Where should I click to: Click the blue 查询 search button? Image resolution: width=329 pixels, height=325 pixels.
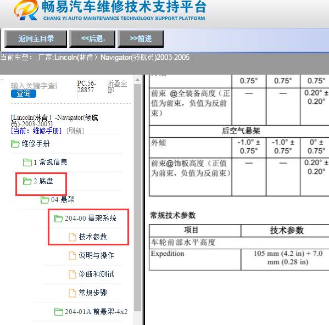pos(24,93)
